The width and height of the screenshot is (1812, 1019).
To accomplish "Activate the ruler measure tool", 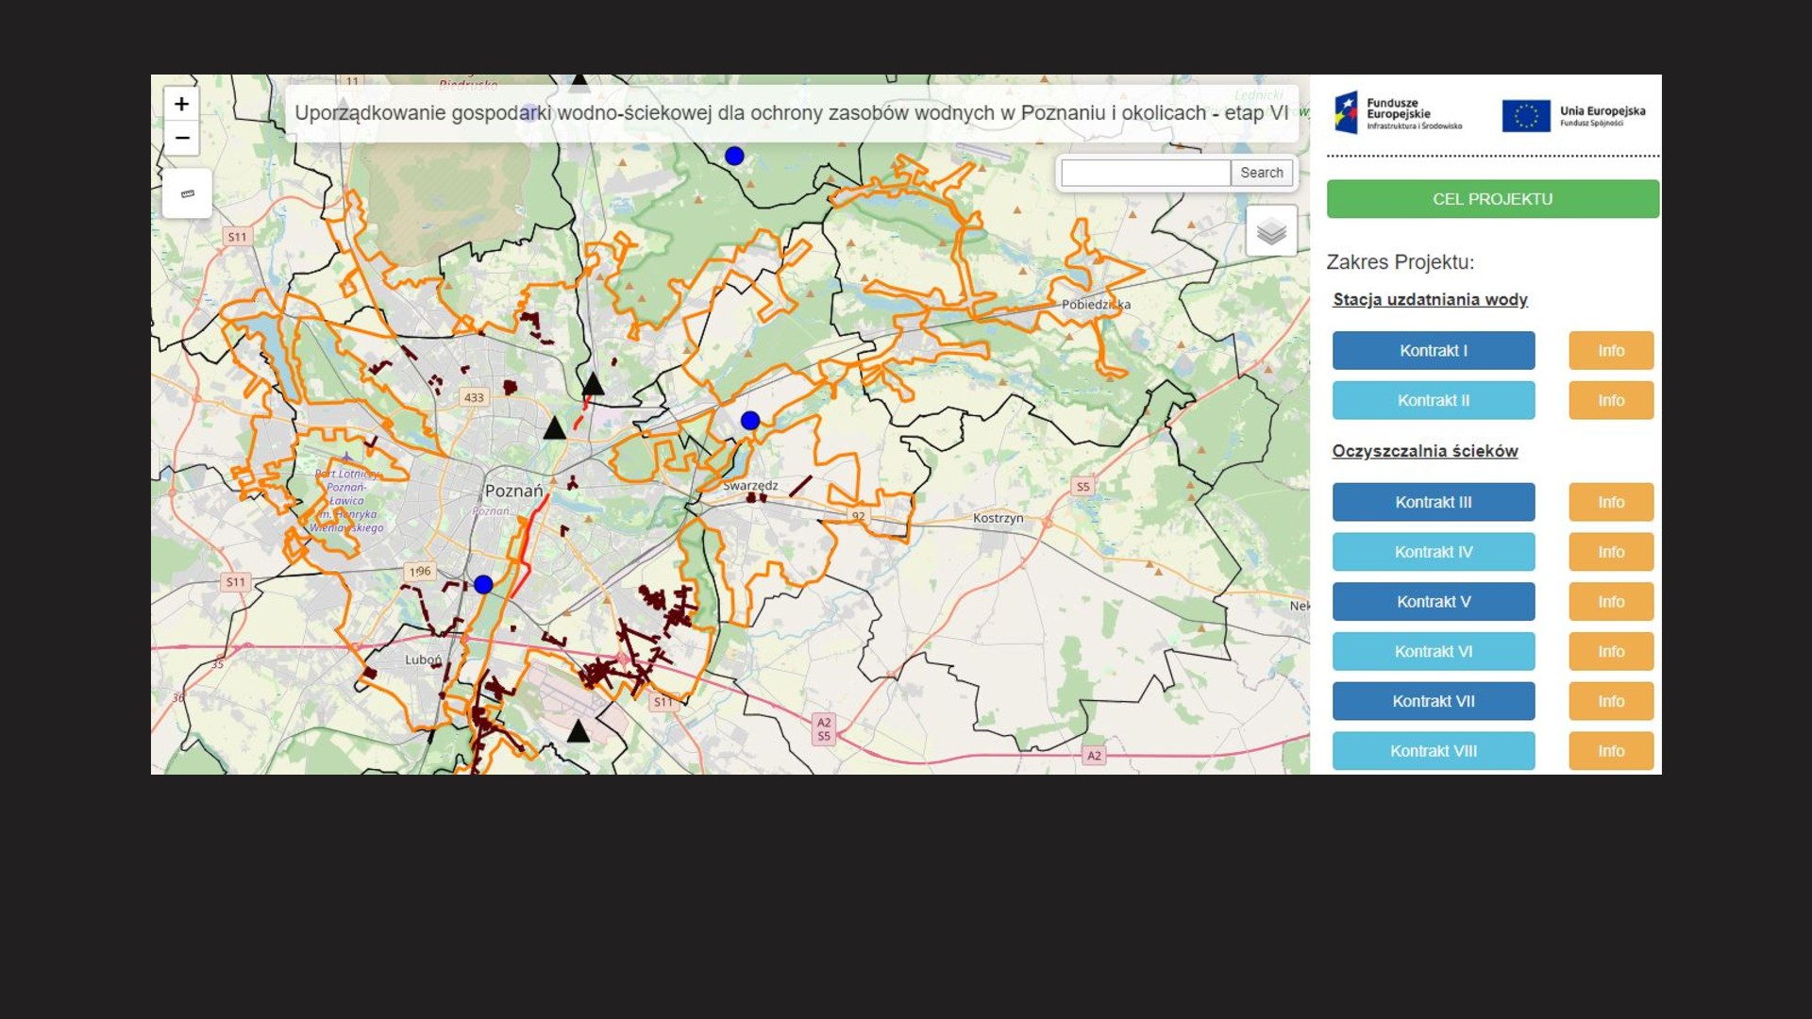I will (187, 193).
